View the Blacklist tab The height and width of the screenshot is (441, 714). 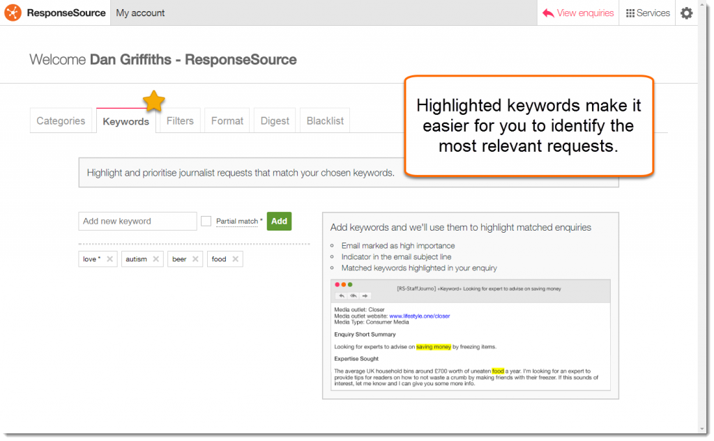(x=324, y=120)
